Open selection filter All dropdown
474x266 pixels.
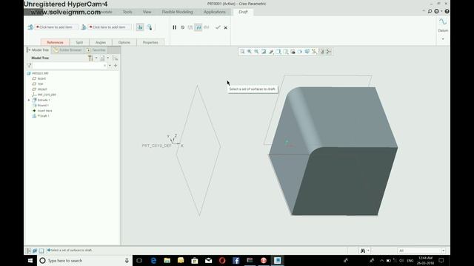(421, 250)
